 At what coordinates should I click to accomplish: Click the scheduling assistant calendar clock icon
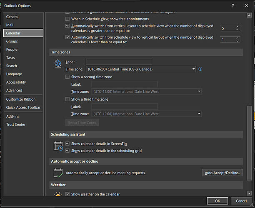[58, 146]
